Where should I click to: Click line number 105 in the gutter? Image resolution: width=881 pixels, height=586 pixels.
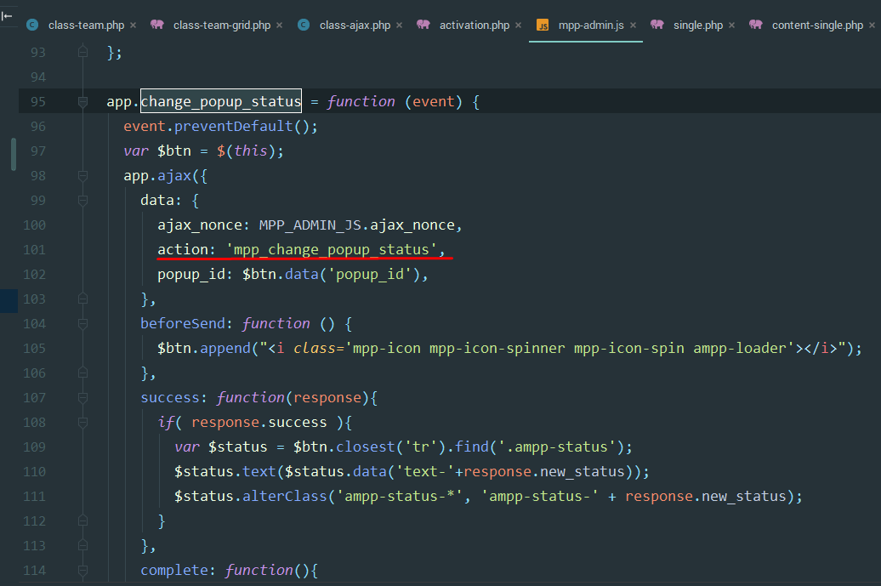pos(34,349)
